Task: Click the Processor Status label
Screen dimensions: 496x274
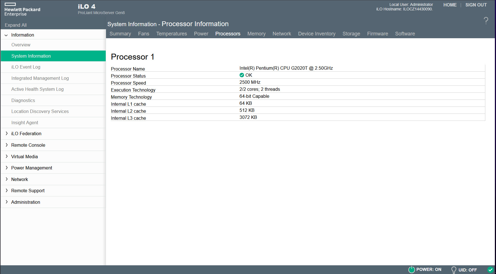Action: [128, 76]
